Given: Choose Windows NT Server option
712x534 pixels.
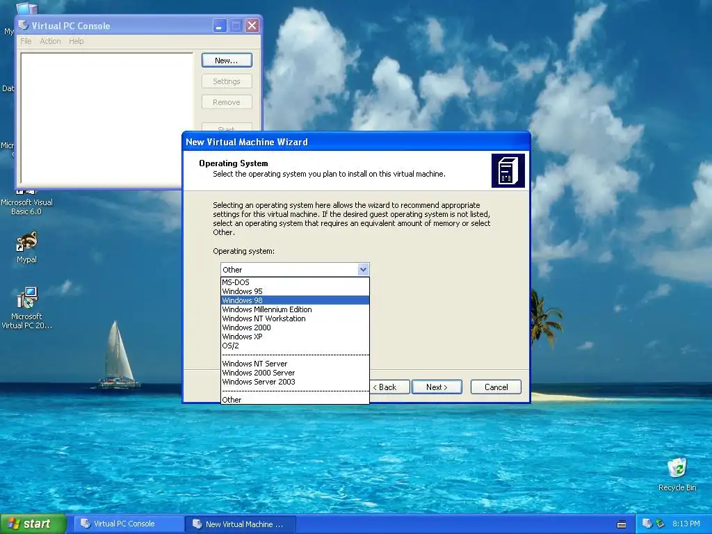Looking at the screenshot, I should click(295, 364).
